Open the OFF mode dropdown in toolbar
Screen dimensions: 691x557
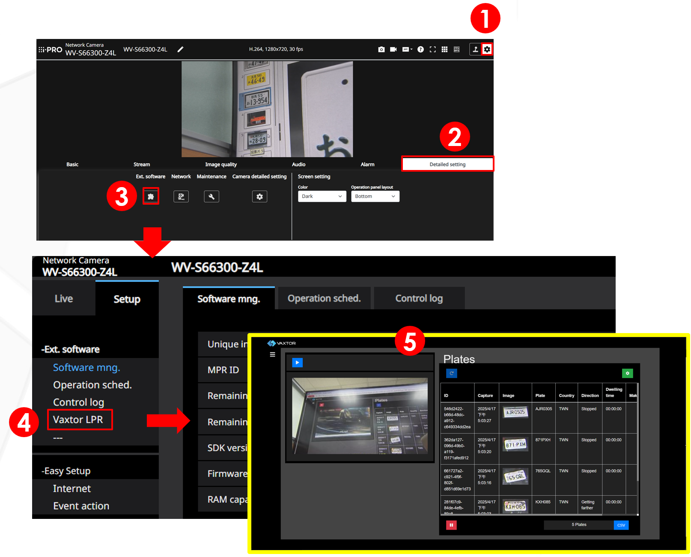[407, 50]
